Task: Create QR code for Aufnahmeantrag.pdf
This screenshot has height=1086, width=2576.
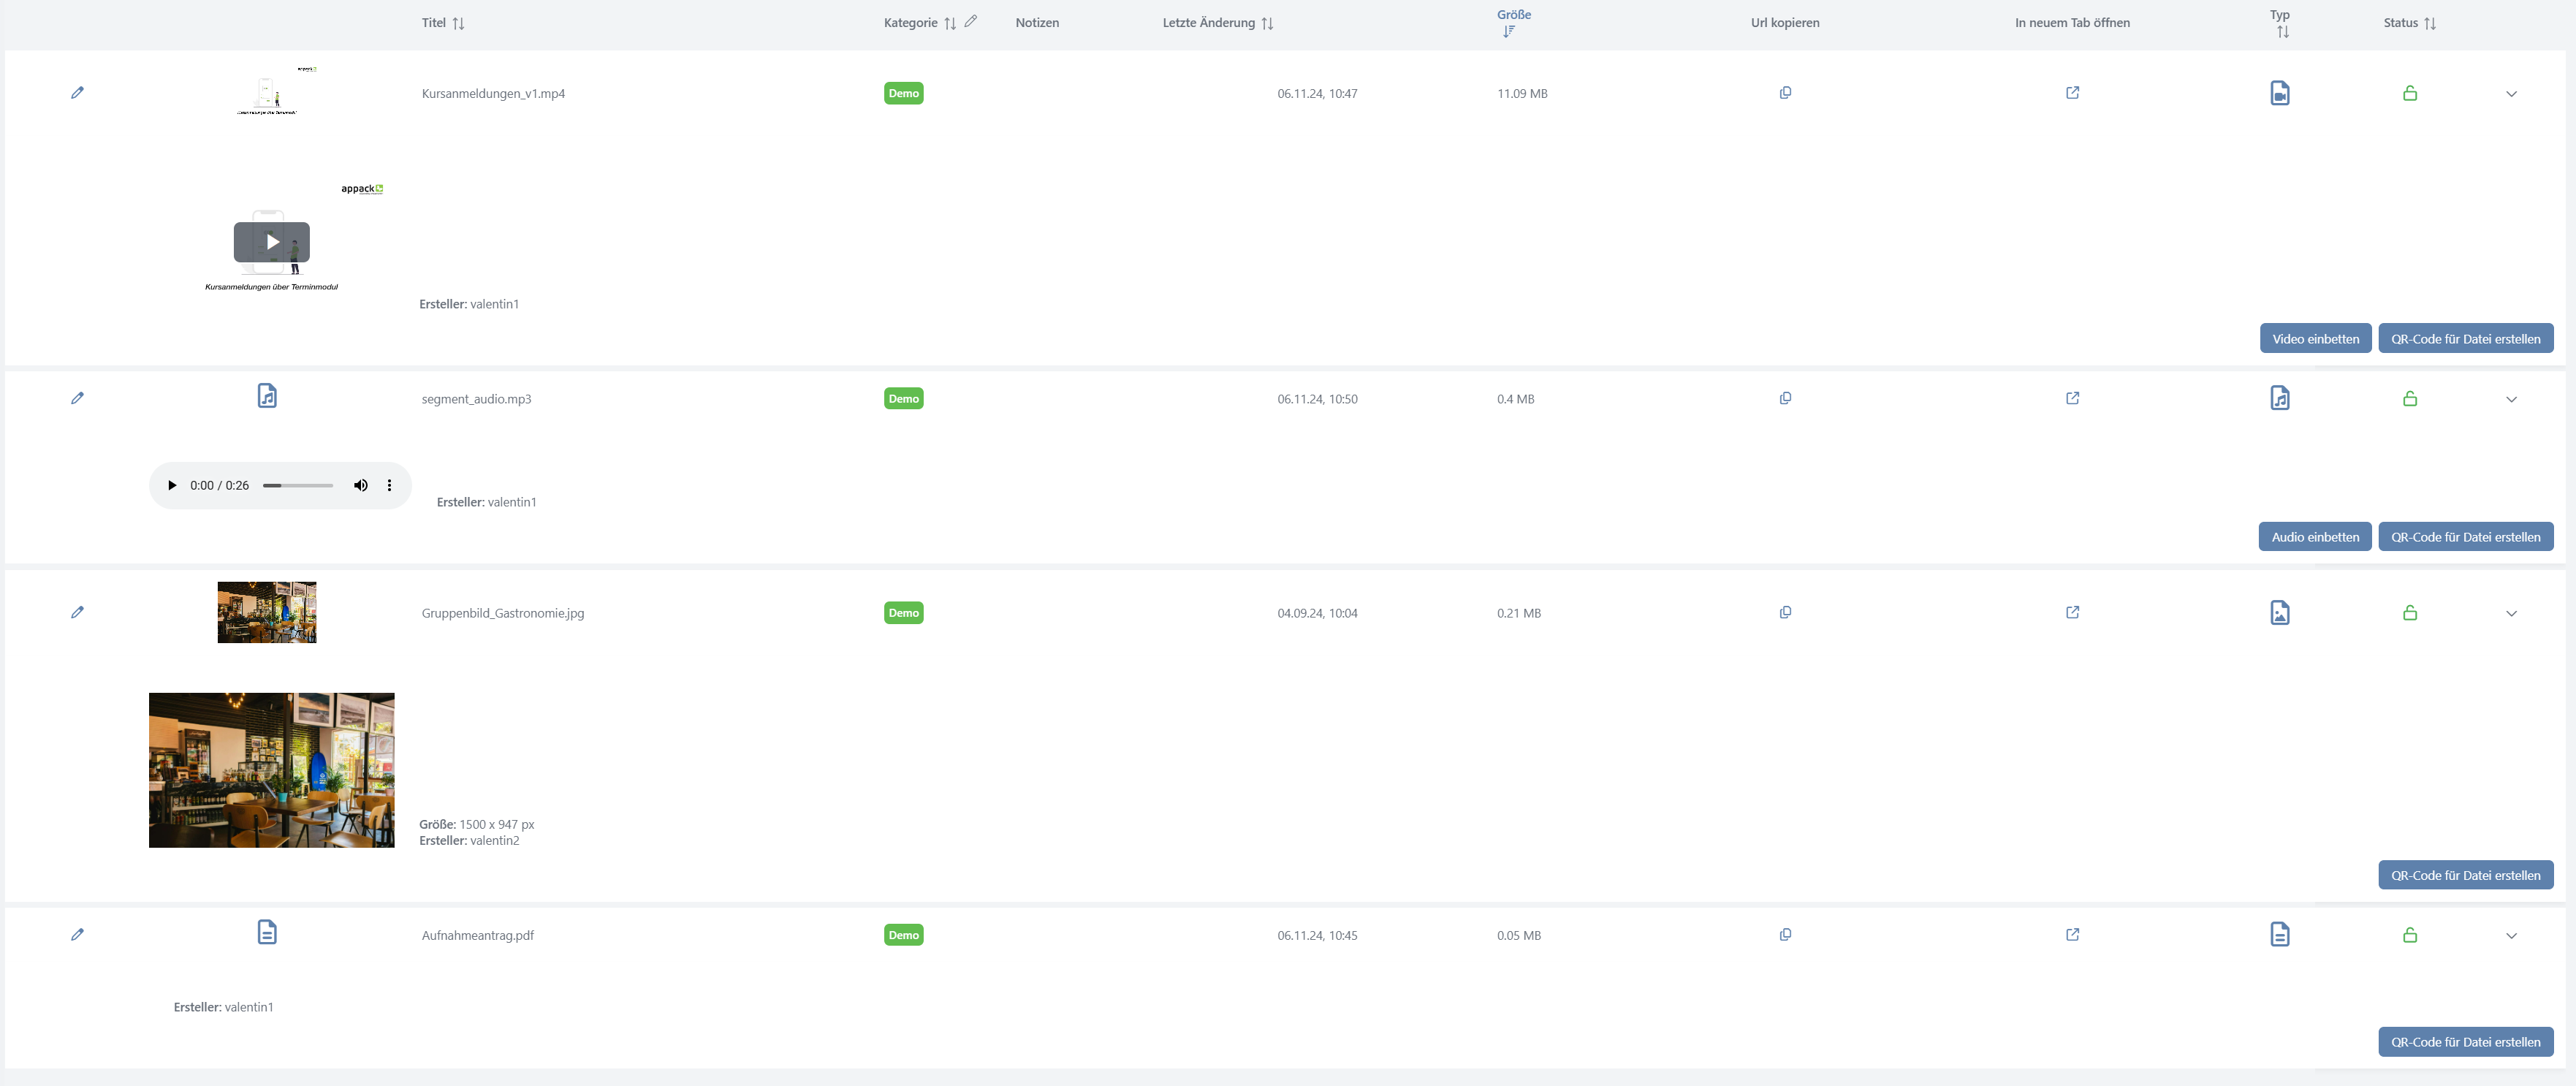Action: click(2465, 1041)
